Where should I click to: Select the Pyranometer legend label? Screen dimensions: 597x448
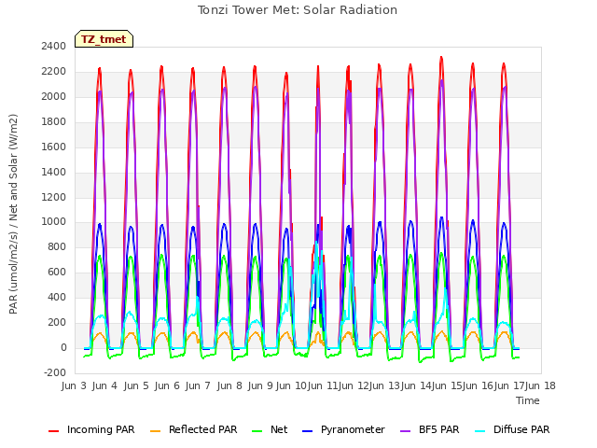[x=353, y=429]
